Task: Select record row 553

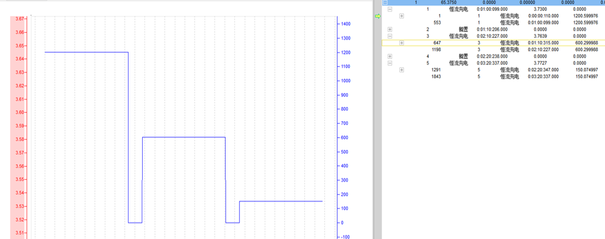Action: pos(437,23)
